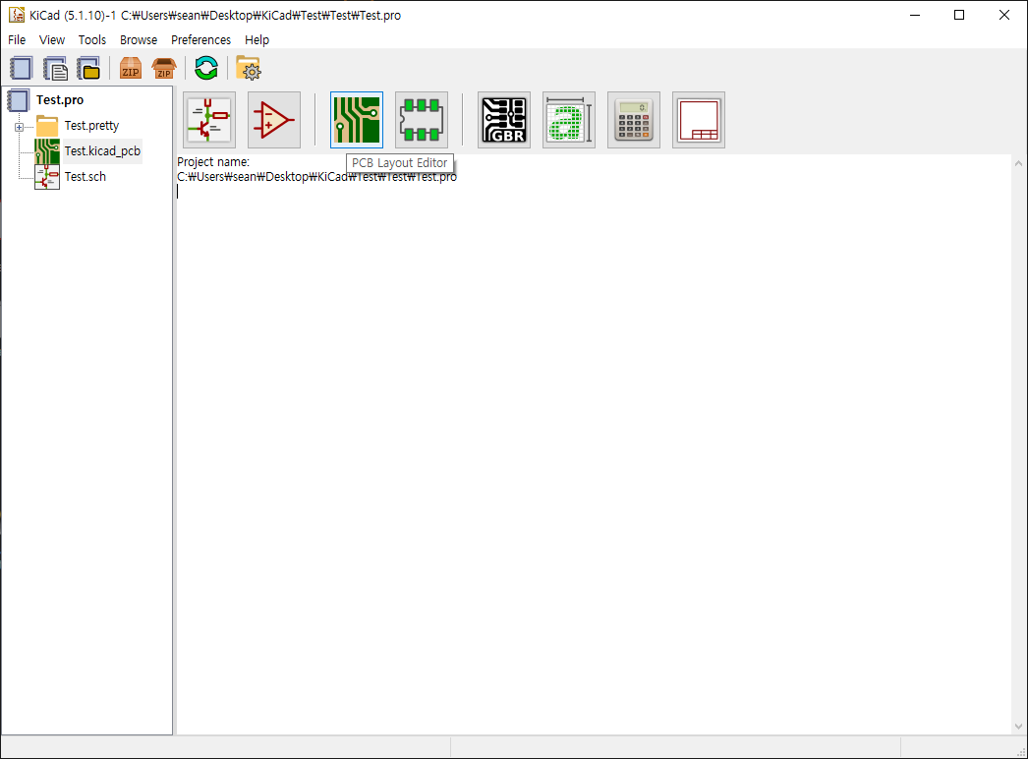Launch the PCB Layout Editor
The image size is (1028, 759).
357,120
